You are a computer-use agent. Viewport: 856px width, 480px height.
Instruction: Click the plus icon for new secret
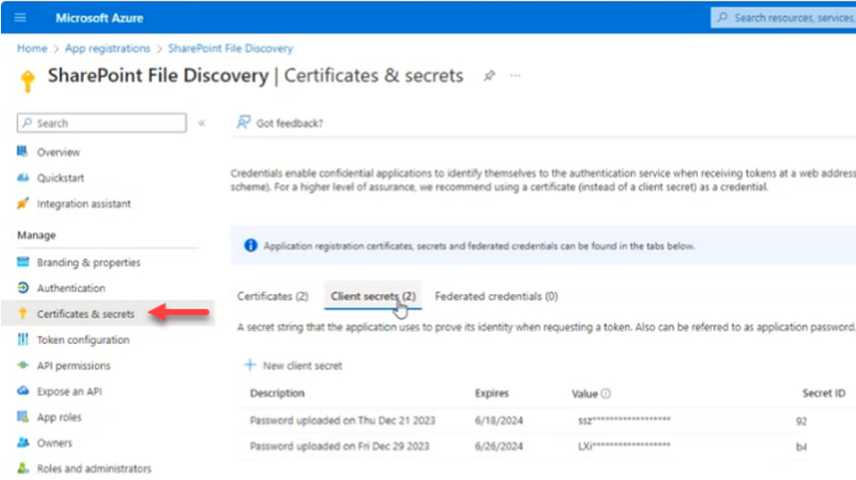(249, 365)
